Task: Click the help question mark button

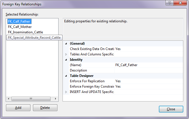Action: [169, 3]
